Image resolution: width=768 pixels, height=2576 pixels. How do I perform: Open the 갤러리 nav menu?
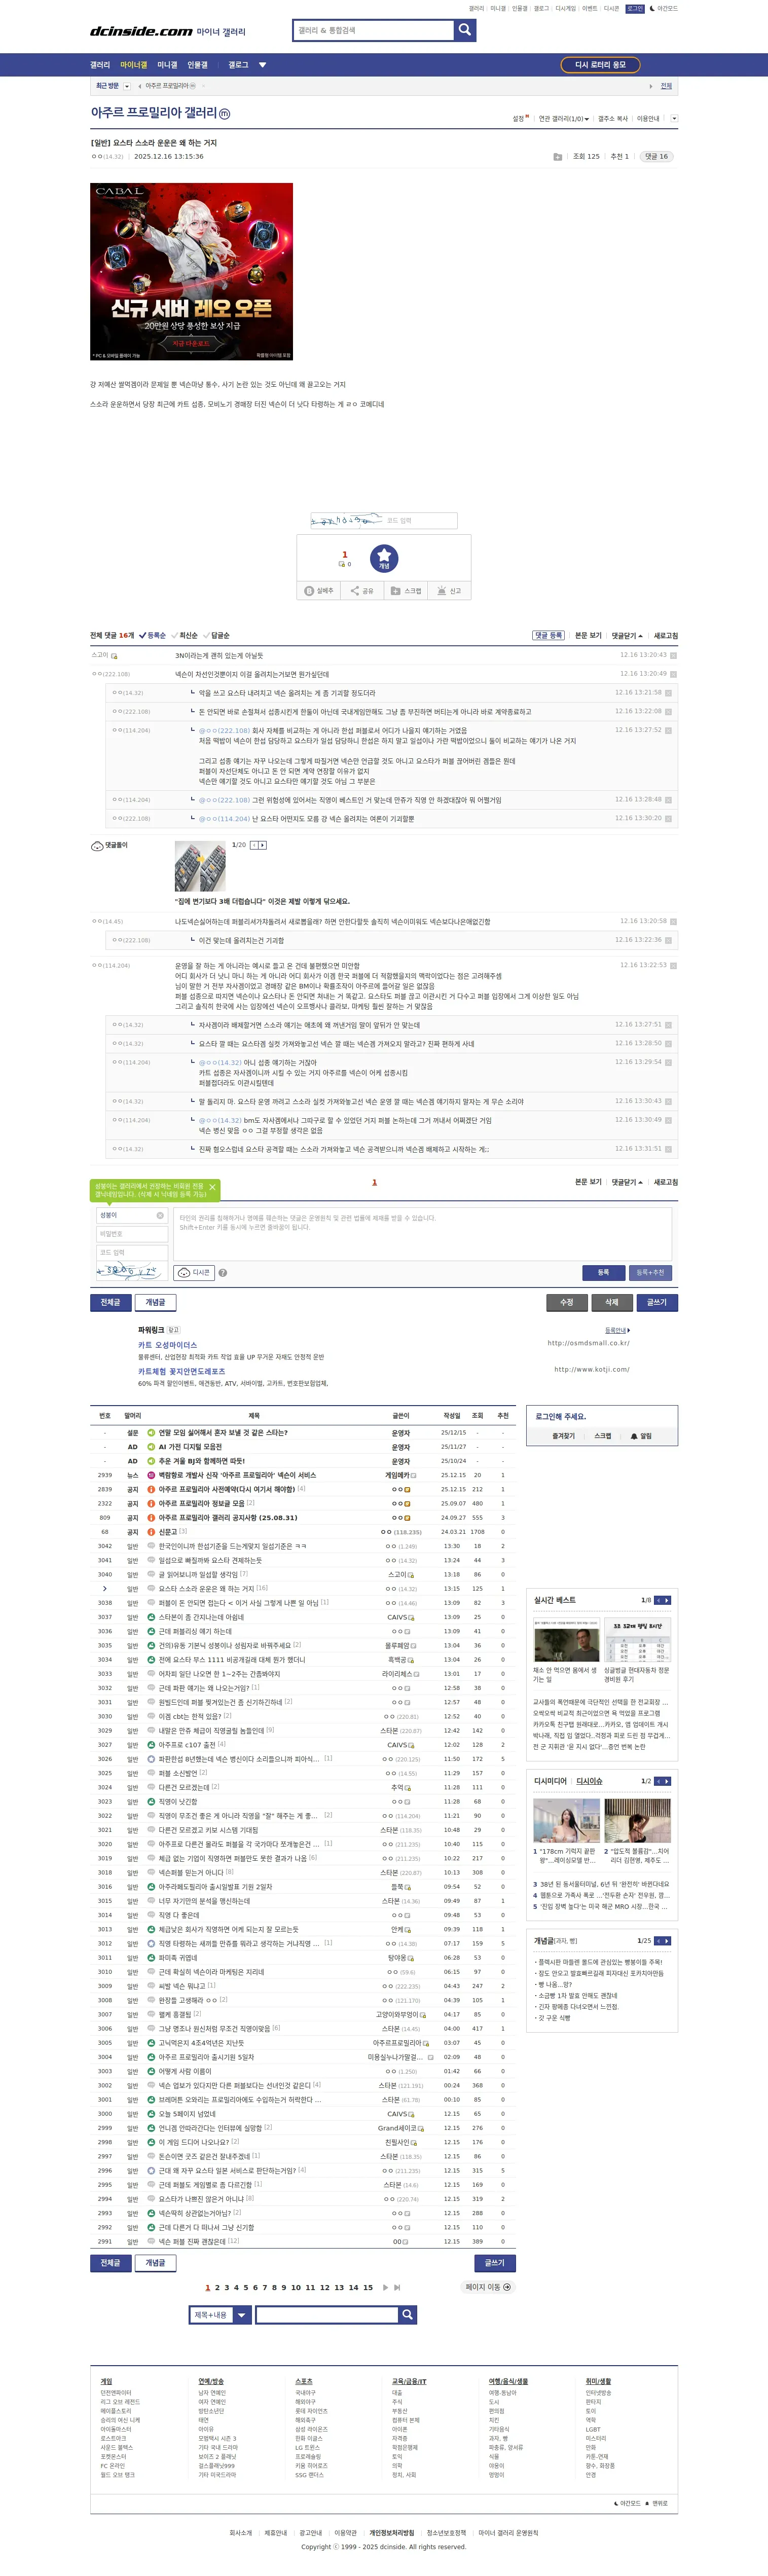(x=100, y=65)
